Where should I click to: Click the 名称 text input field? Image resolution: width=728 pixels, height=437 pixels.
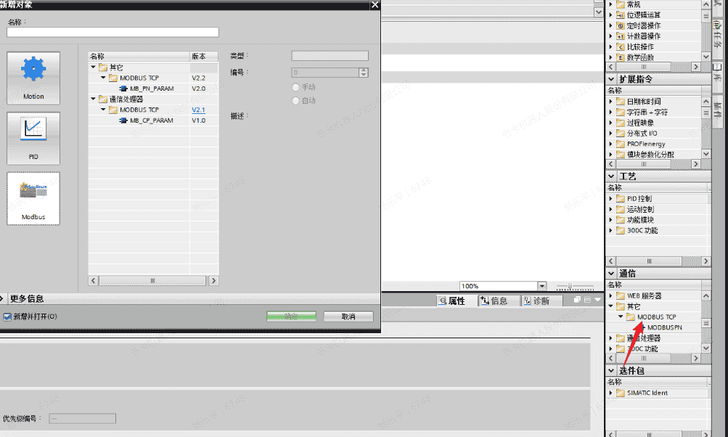[113, 33]
